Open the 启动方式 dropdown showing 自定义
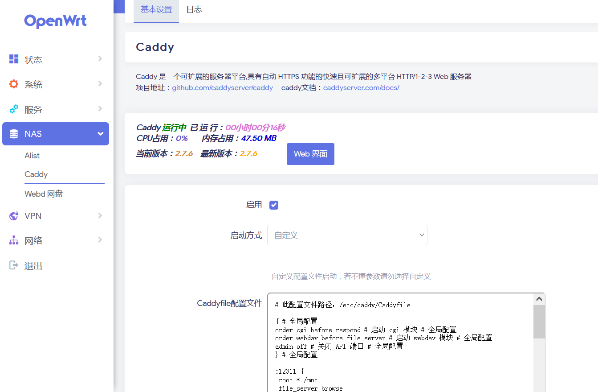598x392 pixels. click(x=347, y=235)
